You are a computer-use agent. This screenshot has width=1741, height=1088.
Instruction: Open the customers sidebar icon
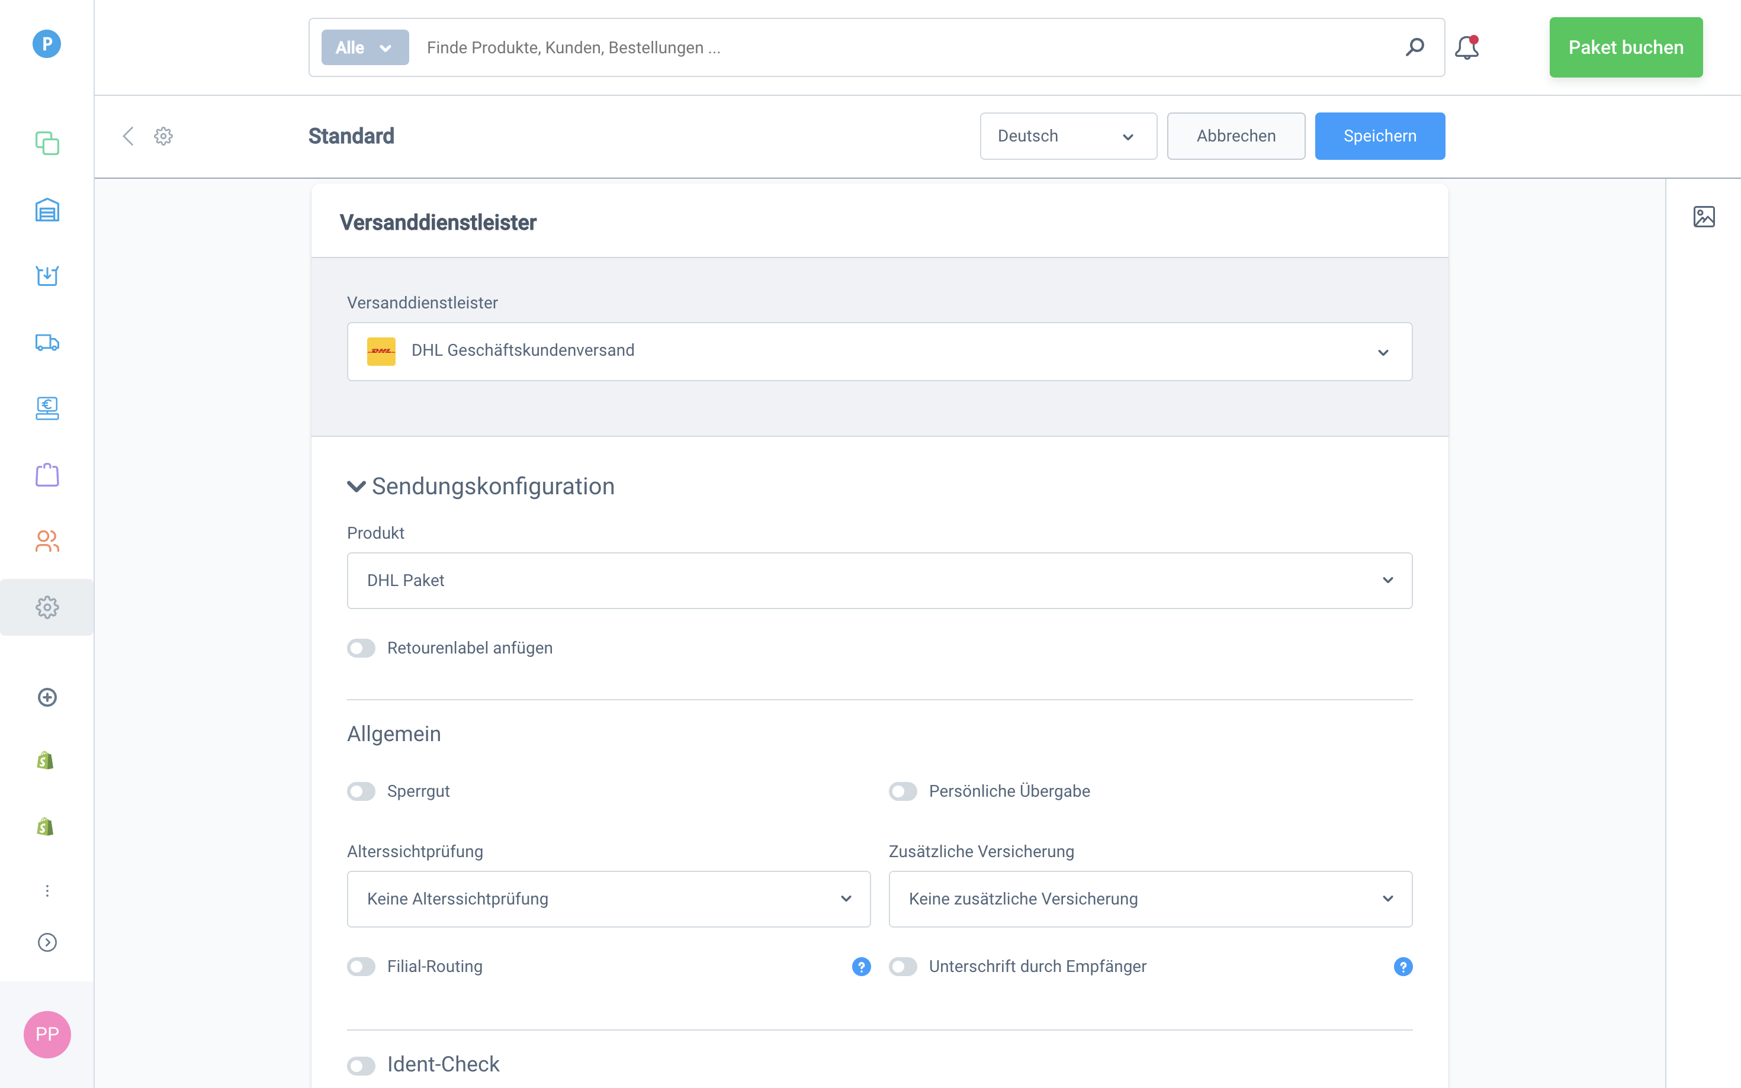(x=47, y=541)
